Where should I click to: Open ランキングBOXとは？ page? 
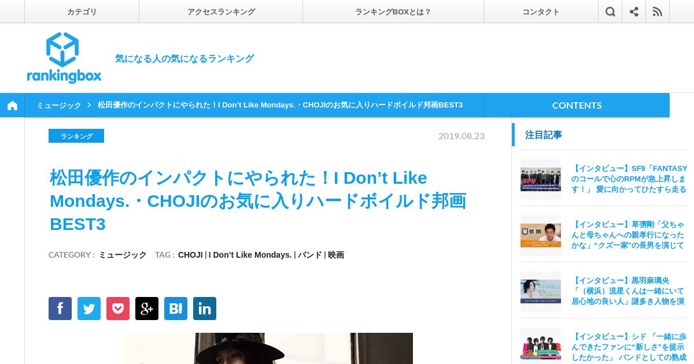click(393, 12)
